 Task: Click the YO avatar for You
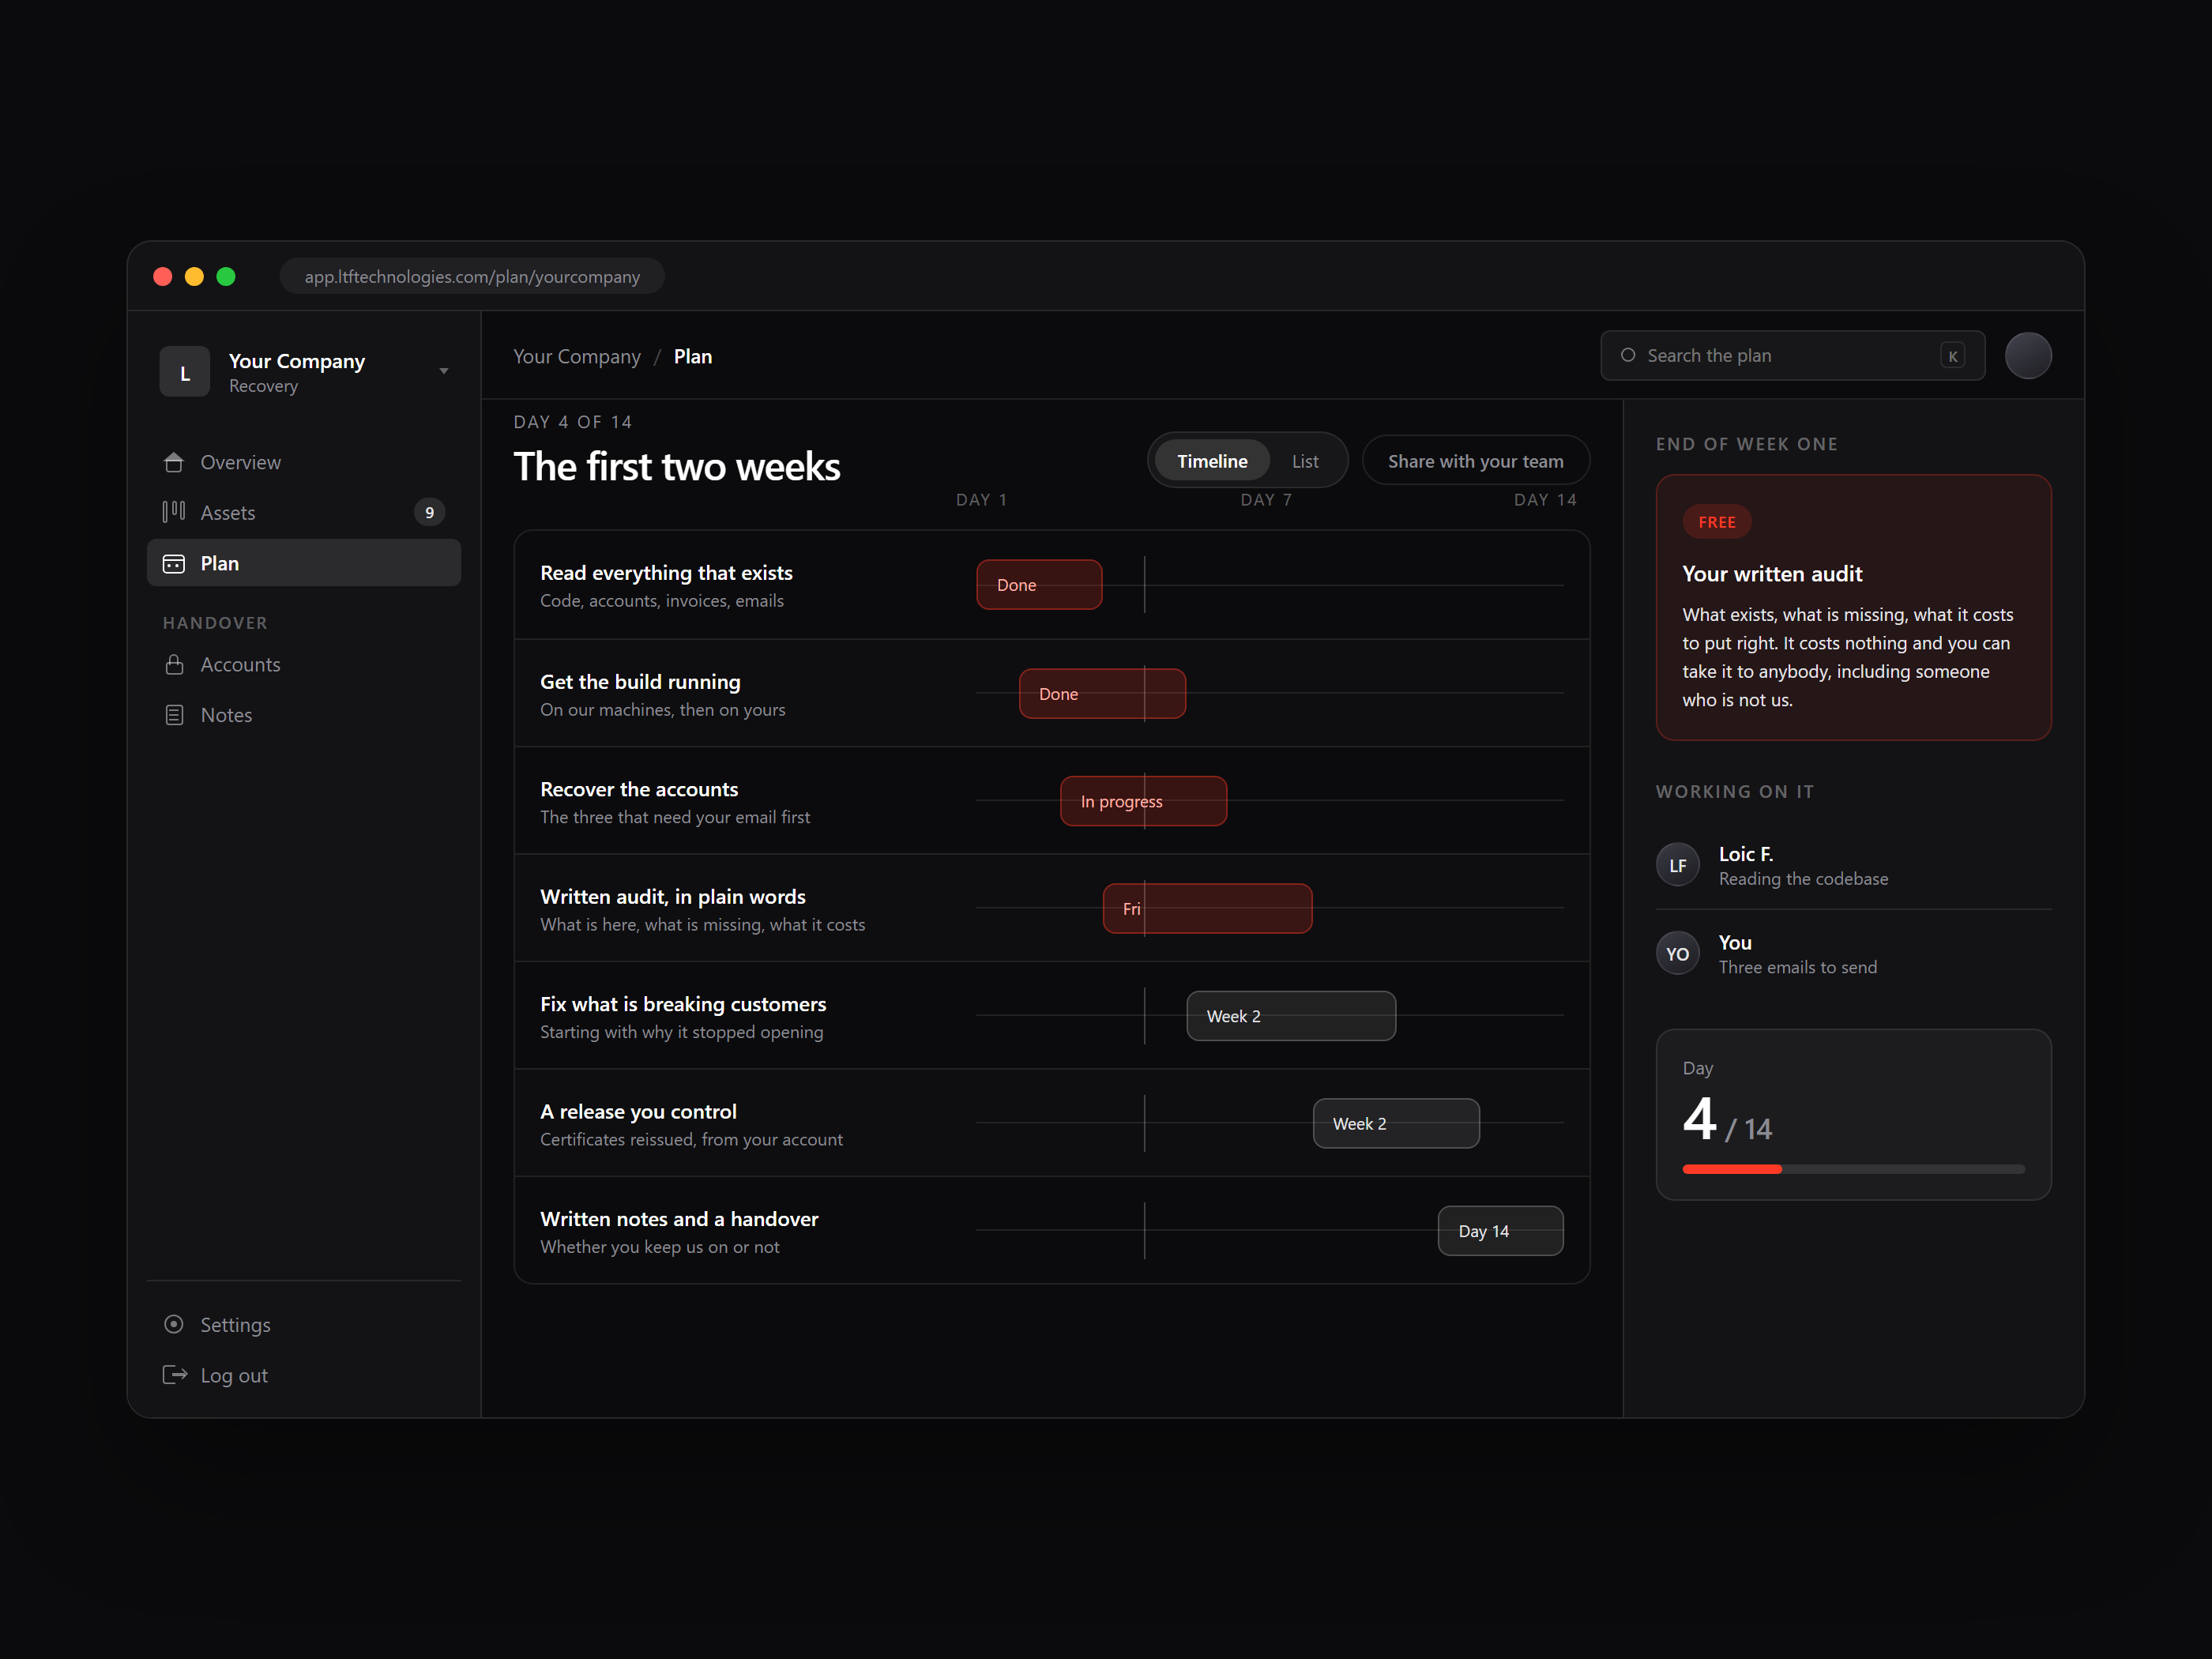pyautogui.click(x=1677, y=953)
